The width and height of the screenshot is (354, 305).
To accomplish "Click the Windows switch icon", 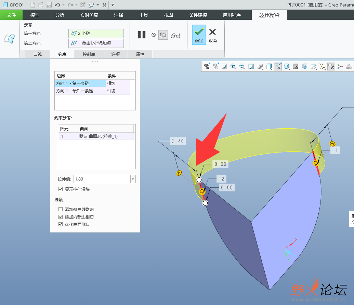I will pyautogui.click(x=91, y=5).
